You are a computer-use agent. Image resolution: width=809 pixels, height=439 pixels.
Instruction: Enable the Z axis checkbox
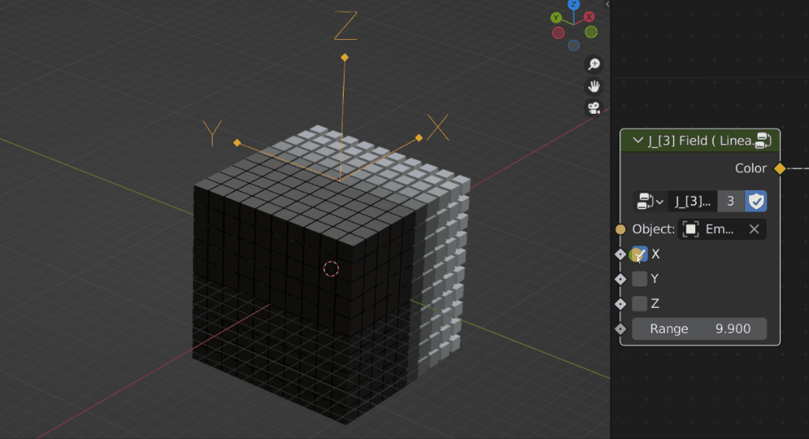(639, 303)
